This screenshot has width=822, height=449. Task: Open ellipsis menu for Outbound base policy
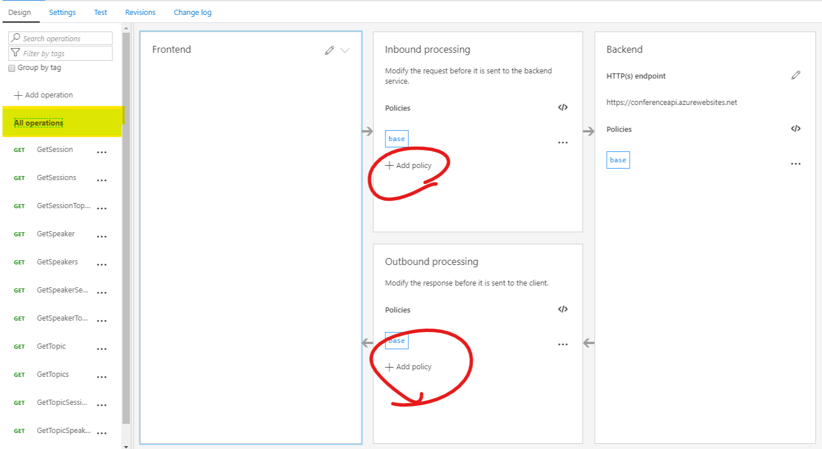(x=563, y=345)
